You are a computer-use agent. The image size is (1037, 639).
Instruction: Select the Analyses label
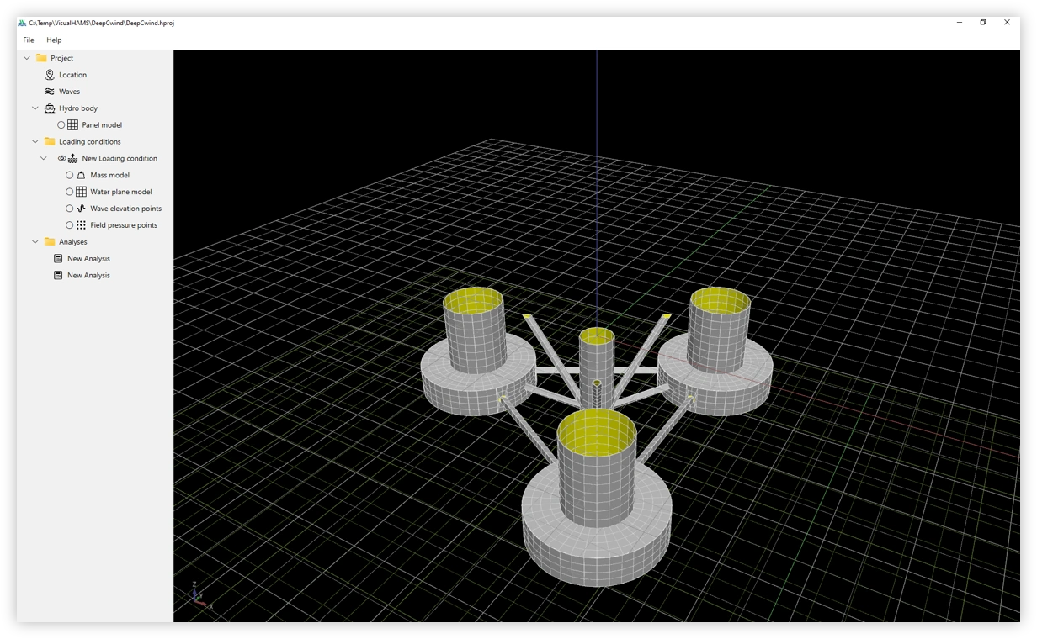73,242
